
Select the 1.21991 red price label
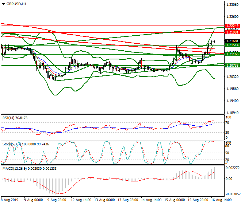click(232, 32)
